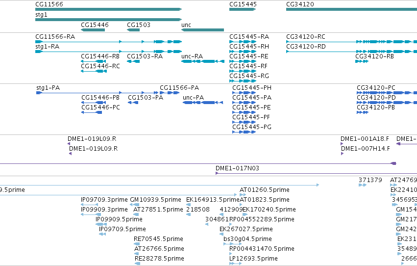Click EST AT26766.5prime

click(x=136, y=254)
